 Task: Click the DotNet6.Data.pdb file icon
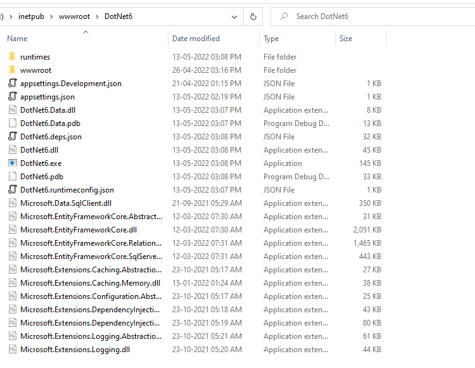coord(13,124)
